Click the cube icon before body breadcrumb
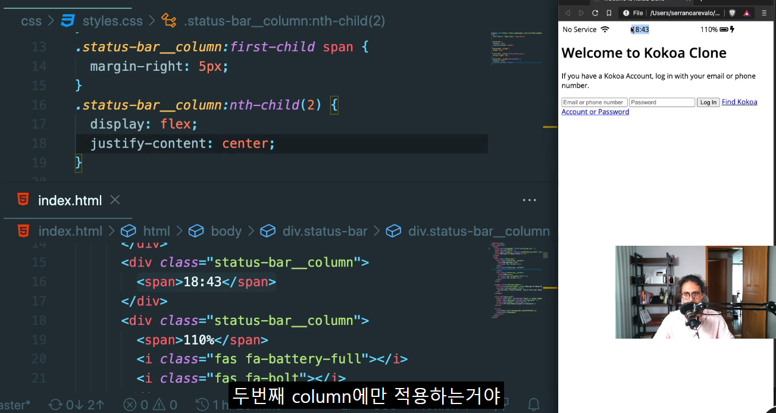Screen dimensions: 776x413 196,231
